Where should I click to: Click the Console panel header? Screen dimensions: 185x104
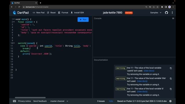coord(98,18)
